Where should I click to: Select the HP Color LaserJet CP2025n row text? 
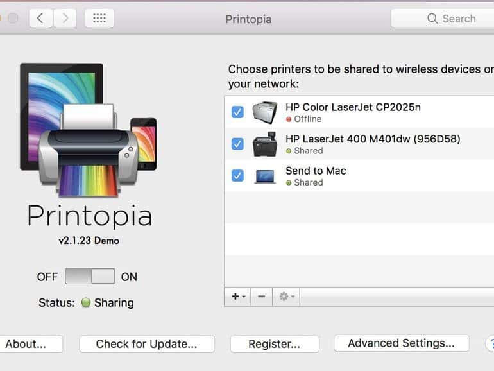pos(353,107)
